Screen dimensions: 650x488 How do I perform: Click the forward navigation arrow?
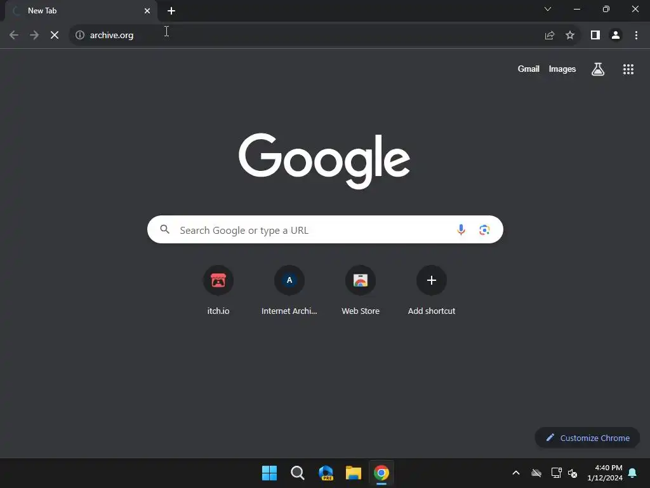click(34, 36)
